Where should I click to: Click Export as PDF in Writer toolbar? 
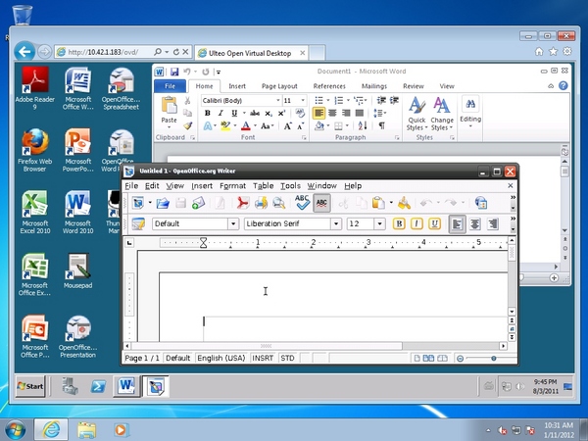243,203
